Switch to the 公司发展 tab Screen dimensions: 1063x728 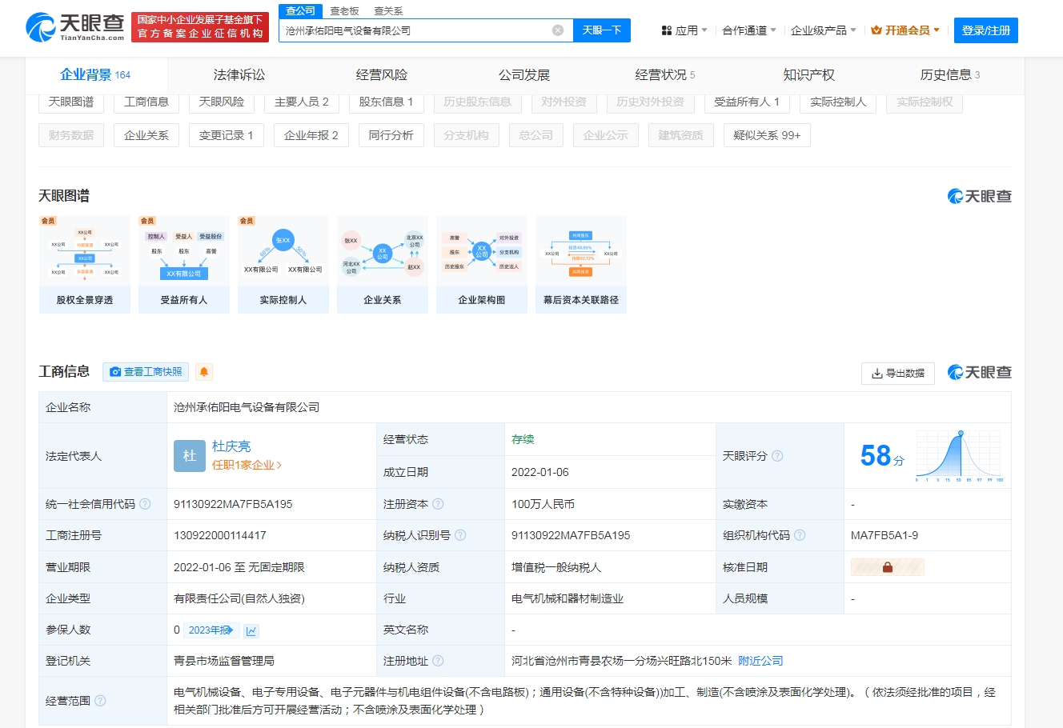click(x=524, y=75)
